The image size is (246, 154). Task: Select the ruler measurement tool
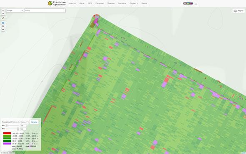click(3, 18)
